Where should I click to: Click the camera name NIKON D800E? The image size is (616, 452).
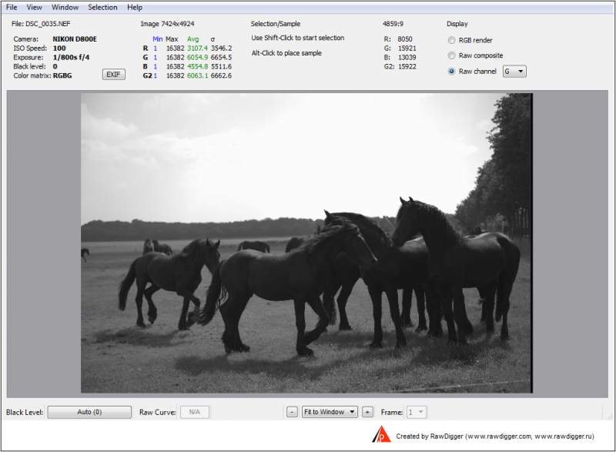[x=75, y=39]
